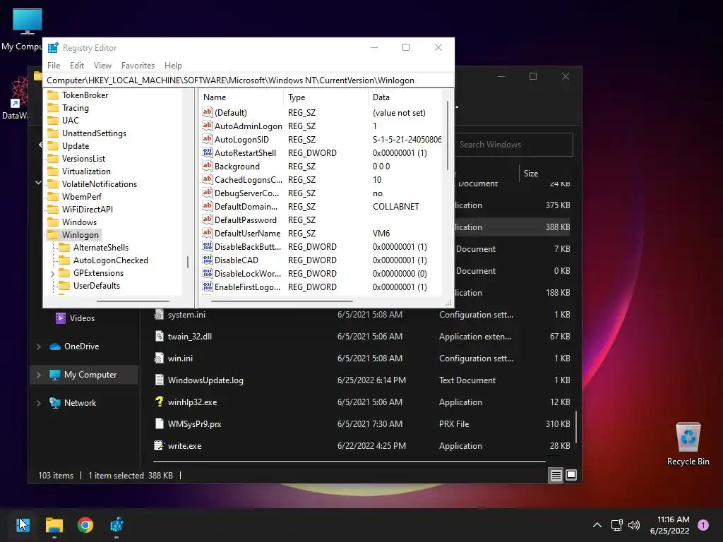Select the Virtualization registry key
The width and height of the screenshot is (723, 542).
tap(86, 171)
